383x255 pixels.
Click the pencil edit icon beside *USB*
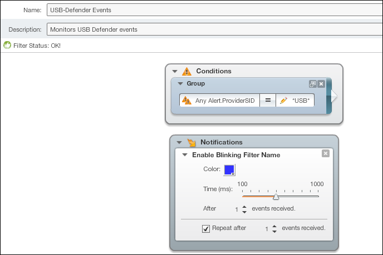coord(283,100)
